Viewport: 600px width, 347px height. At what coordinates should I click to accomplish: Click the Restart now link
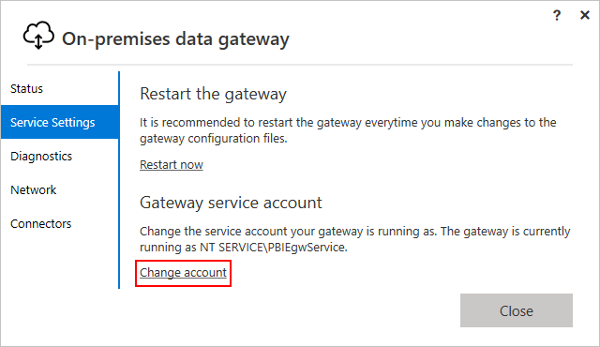(171, 164)
